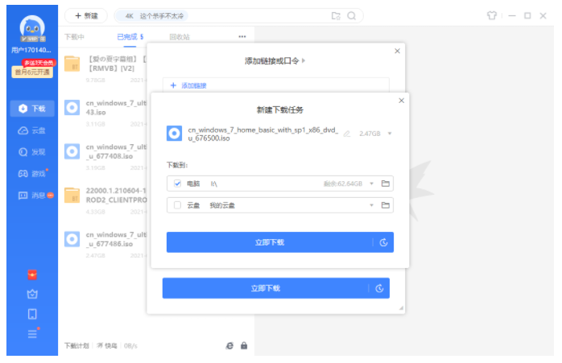The image size is (562, 363).
Task: Open the 游戏 games section
Action: pyautogui.click(x=32, y=174)
